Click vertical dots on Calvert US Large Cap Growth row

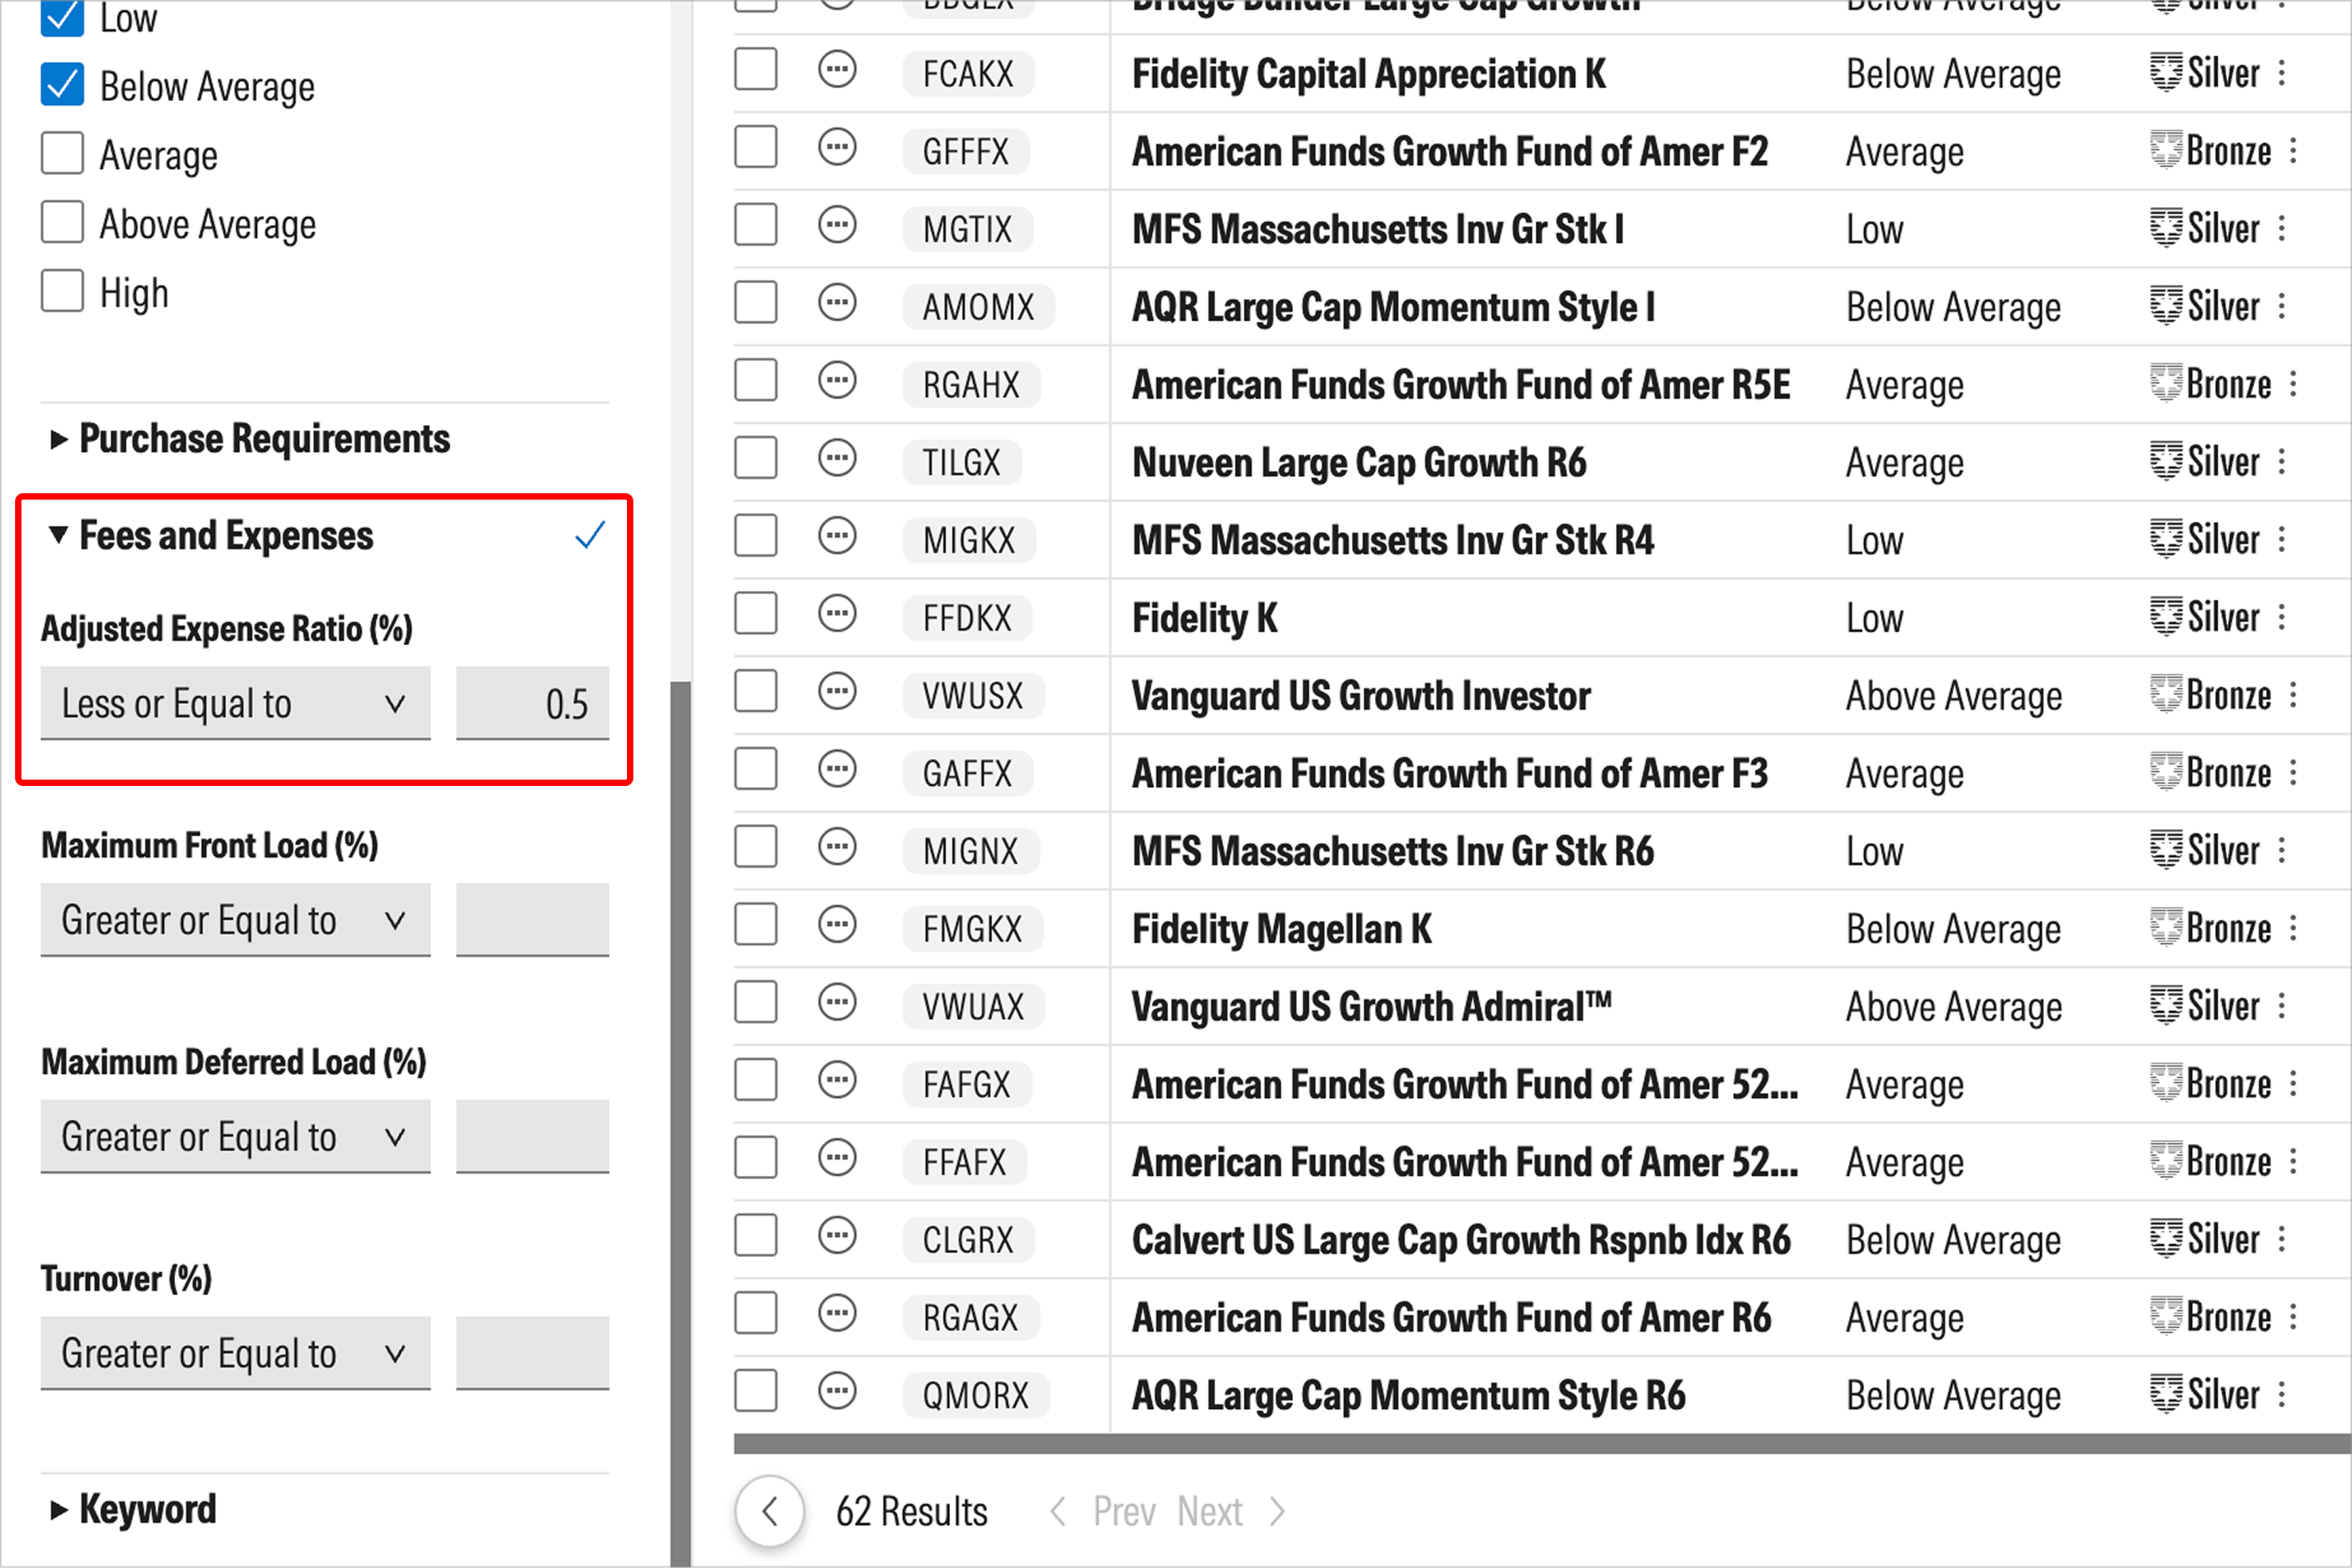[2282, 1240]
